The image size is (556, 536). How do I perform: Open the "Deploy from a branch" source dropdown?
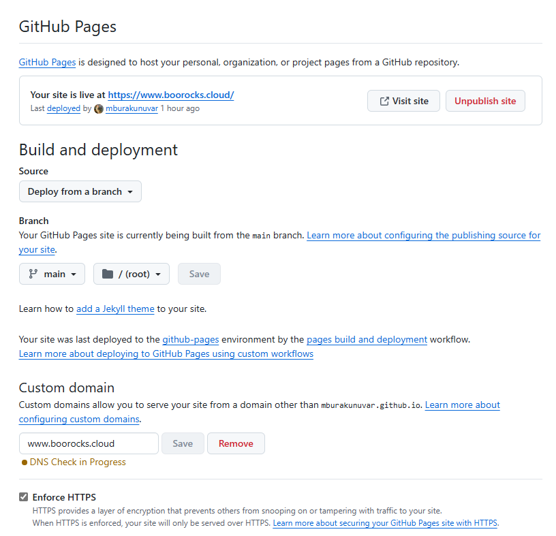pos(80,191)
